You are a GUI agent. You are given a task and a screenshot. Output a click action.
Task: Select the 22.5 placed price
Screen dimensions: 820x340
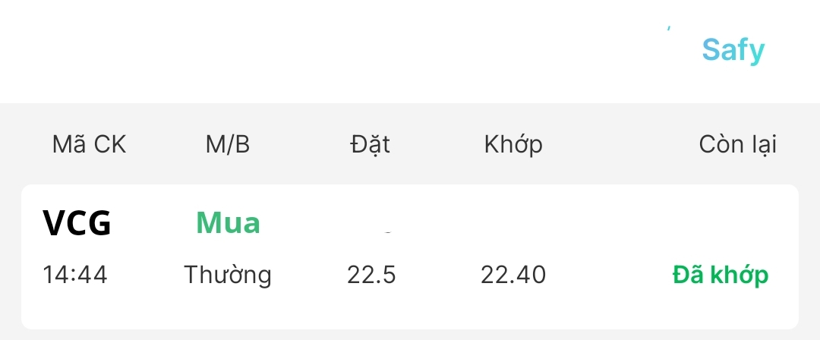(x=371, y=275)
